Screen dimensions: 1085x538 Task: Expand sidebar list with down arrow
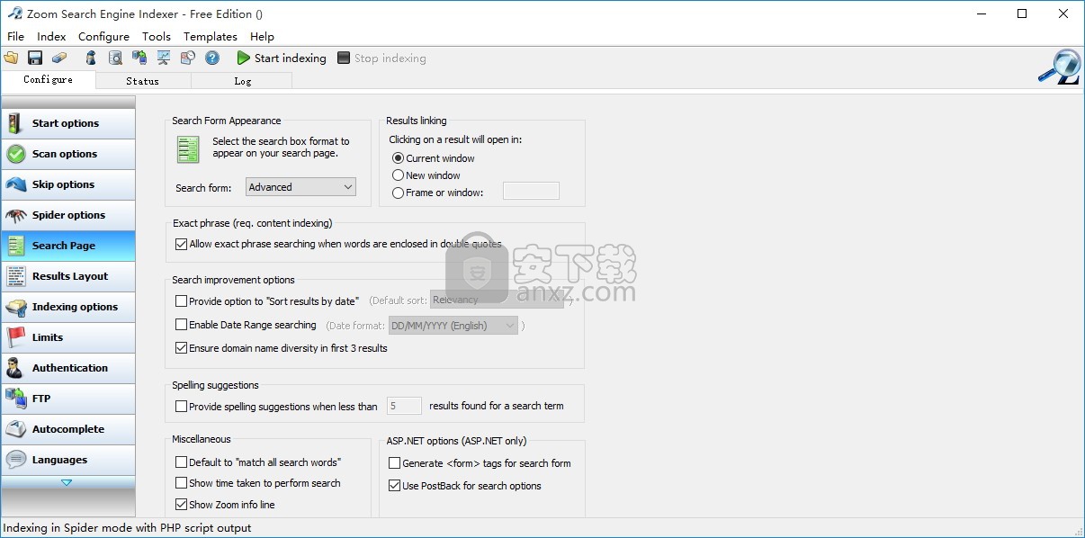click(x=67, y=482)
